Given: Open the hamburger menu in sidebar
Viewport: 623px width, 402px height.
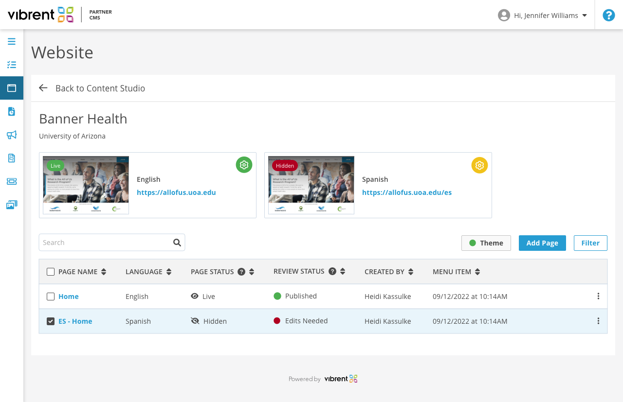Looking at the screenshot, I should (x=12, y=41).
